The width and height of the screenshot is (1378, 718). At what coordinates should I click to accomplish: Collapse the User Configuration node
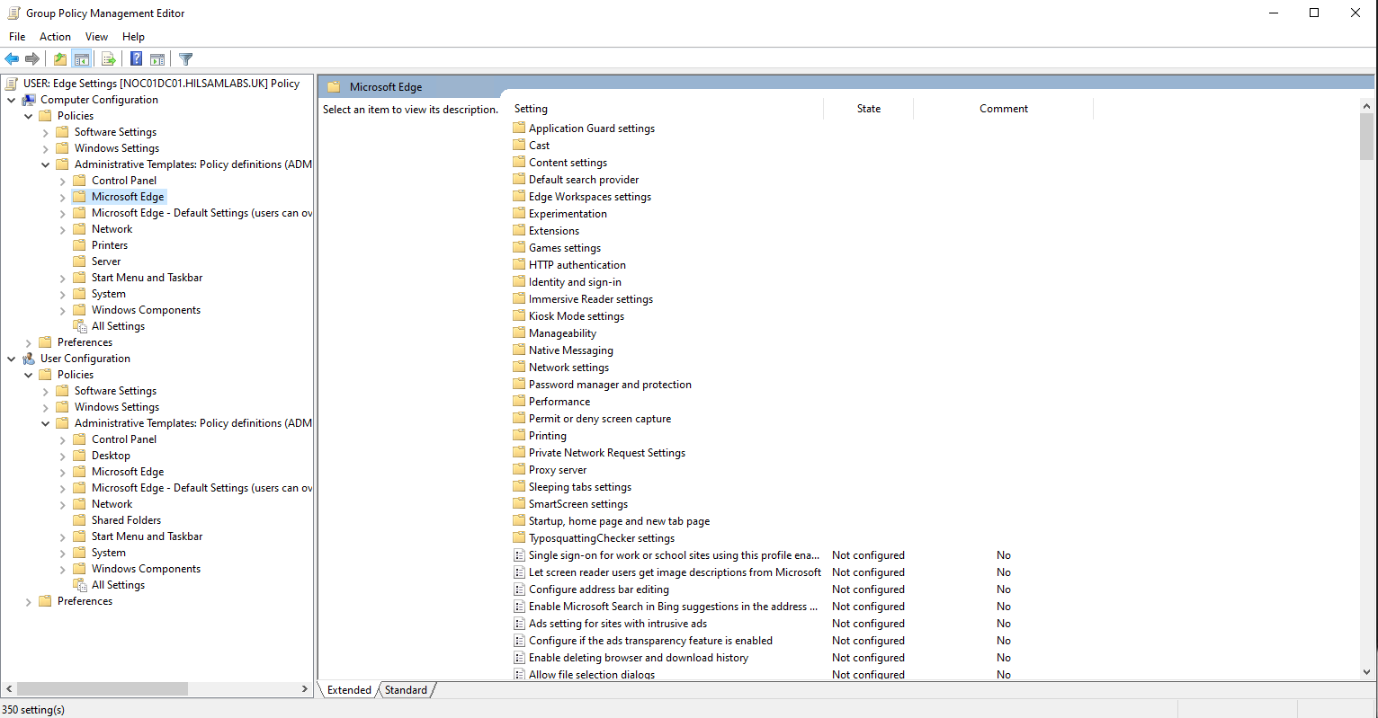click(12, 358)
